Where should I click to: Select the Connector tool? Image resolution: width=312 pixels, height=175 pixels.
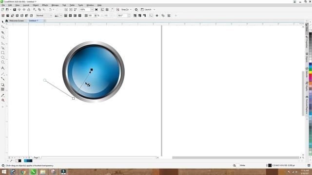(x=2, y=79)
